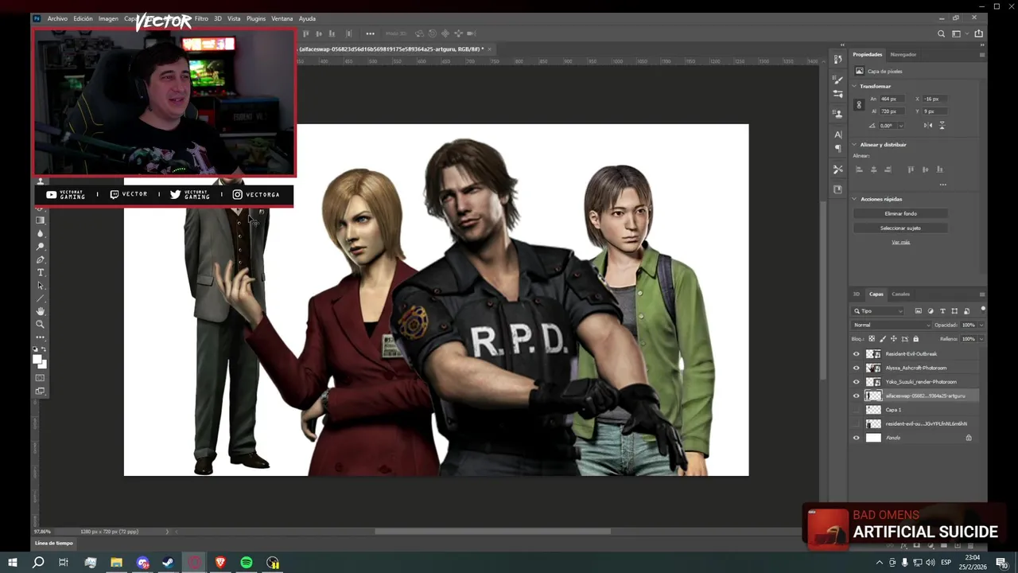Open the Paragraph panel icon

point(837,149)
